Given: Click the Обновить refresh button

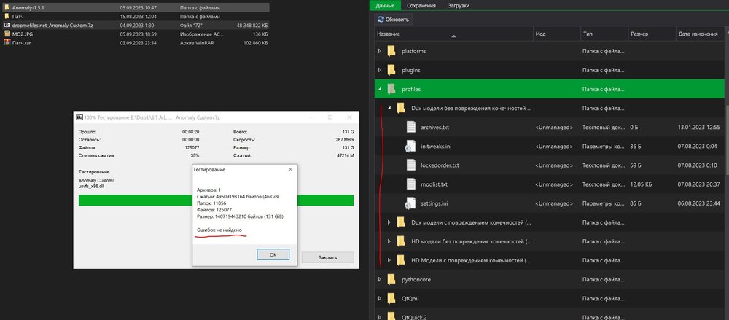Looking at the screenshot, I should pos(394,20).
